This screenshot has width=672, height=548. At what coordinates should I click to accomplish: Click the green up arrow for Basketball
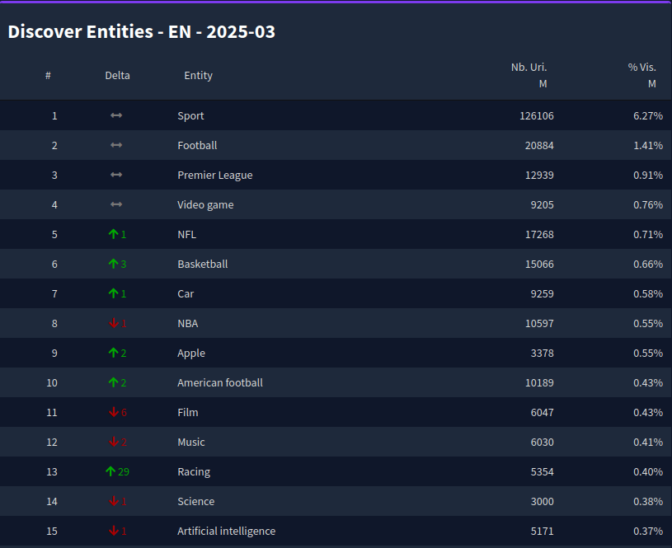pos(114,264)
